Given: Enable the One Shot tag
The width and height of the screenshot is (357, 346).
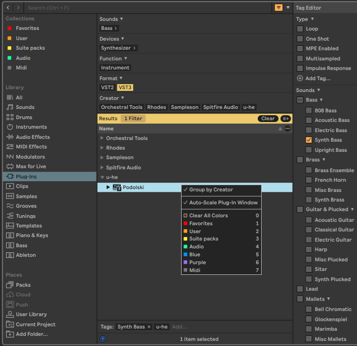Looking at the screenshot, I should pyautogui.click(x=300, y=39).
